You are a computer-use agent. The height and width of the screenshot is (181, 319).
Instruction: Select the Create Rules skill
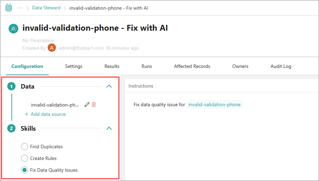point(25,158)
